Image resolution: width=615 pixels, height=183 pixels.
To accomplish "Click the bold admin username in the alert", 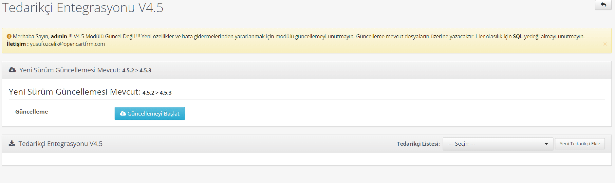I will pos(59,36).
